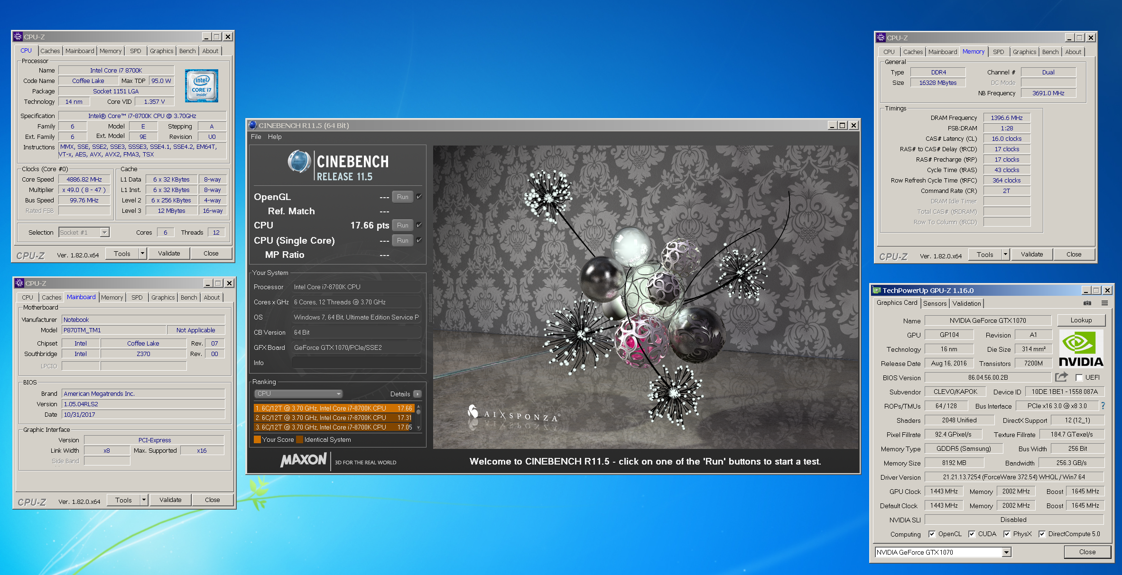Click the Intel Core i7 logo badge
Viewport: 1122px width, 575px height.
pos(202,86)
